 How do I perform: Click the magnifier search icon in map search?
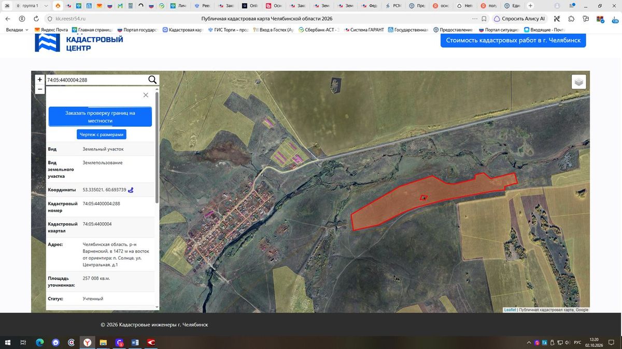pyautogui.click(x=152, y=80)
